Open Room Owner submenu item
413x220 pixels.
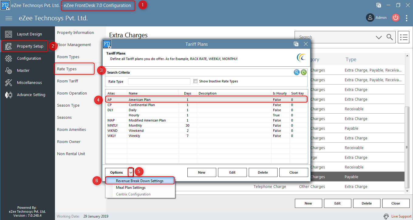[x=69, y=142]
